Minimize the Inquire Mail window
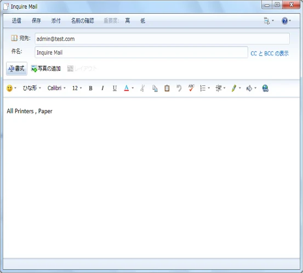The image size is (303, 273). pos(267,5)
